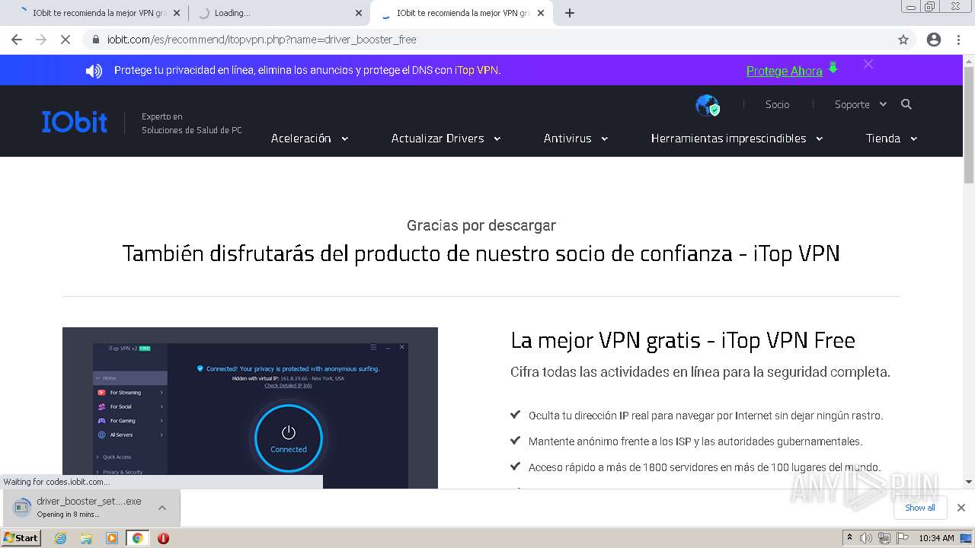Stop loading the page

[x=66, y=40]
